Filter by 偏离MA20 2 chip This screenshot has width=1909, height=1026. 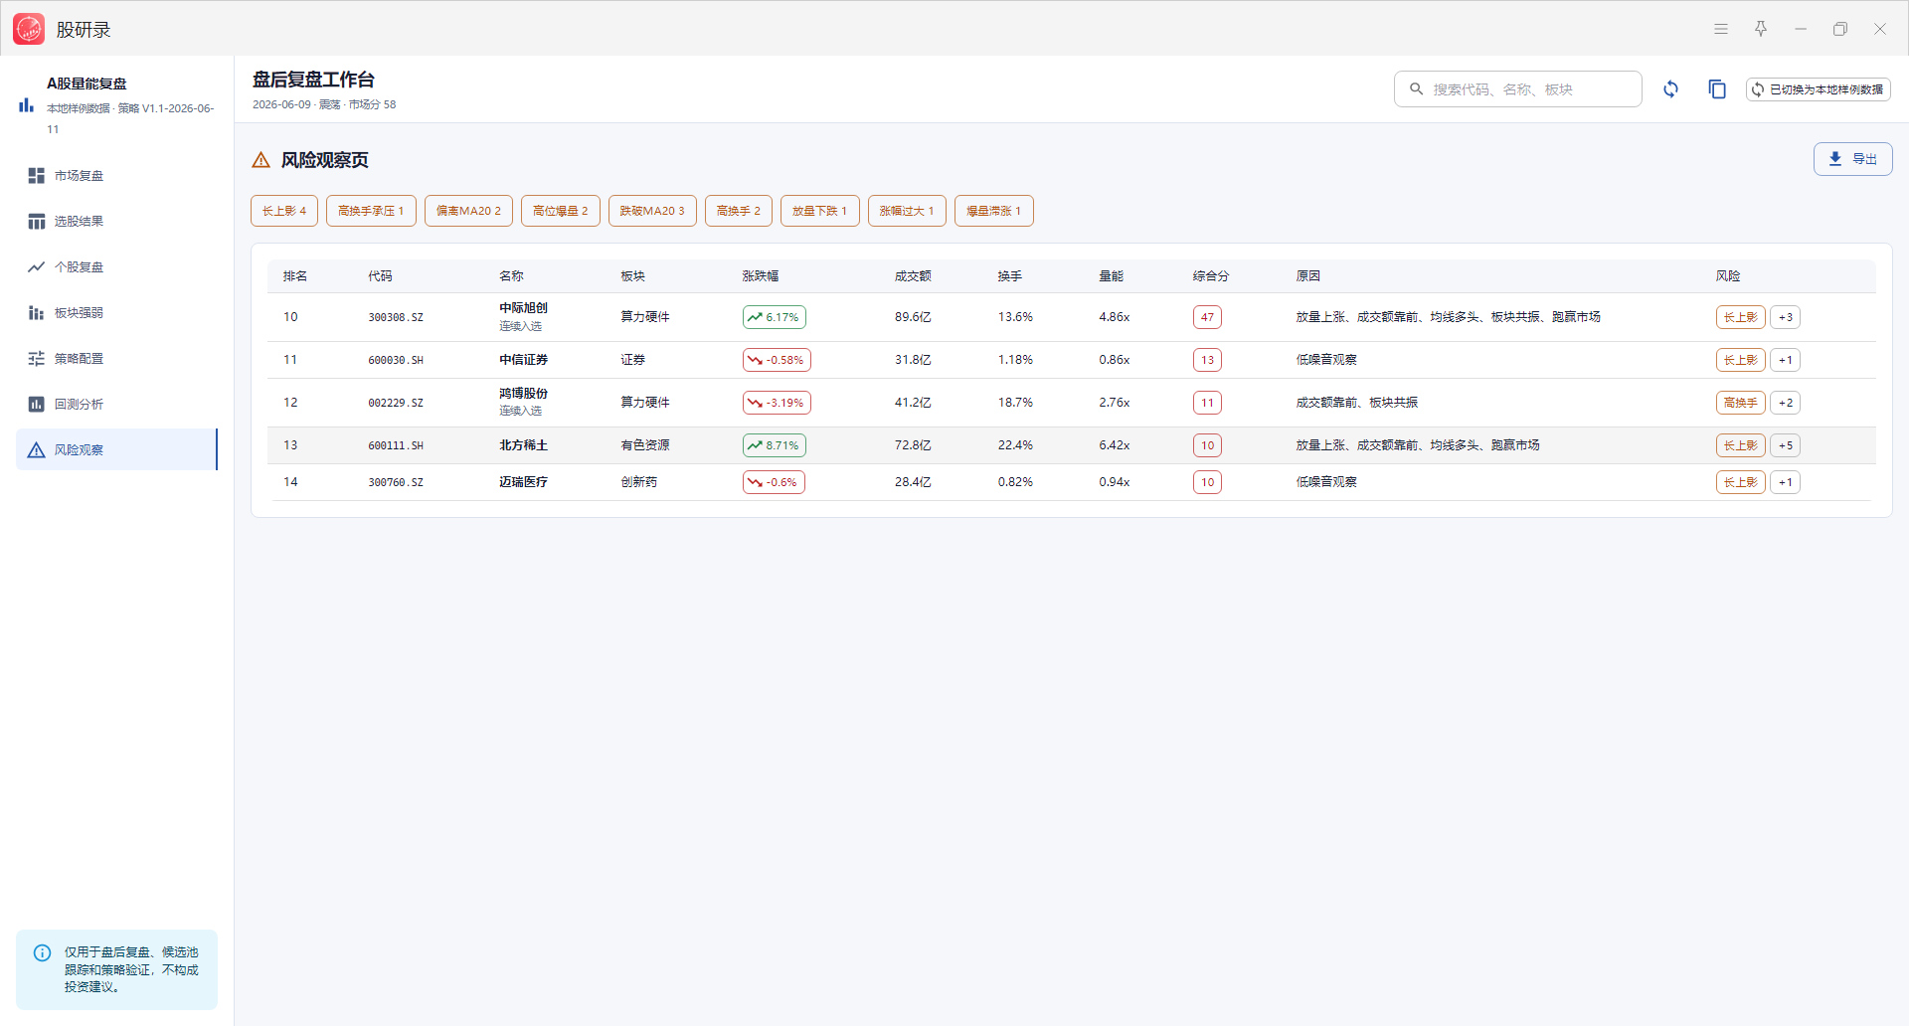468,211
